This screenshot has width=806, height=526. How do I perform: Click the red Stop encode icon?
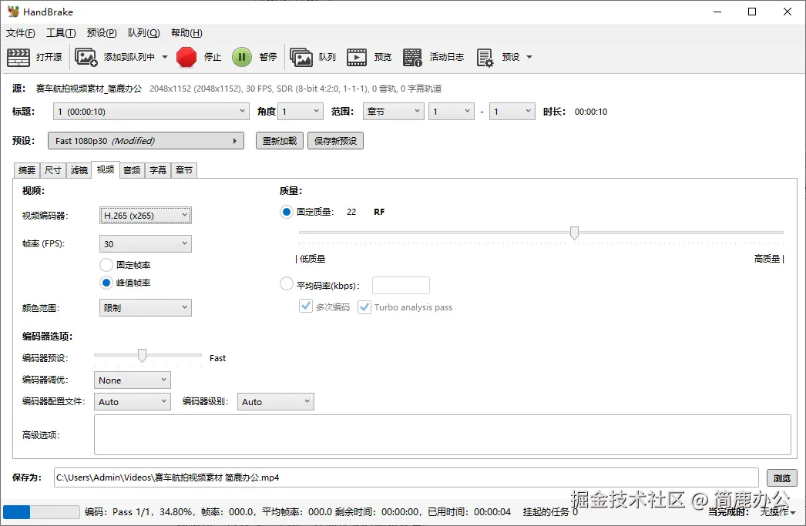186,57
